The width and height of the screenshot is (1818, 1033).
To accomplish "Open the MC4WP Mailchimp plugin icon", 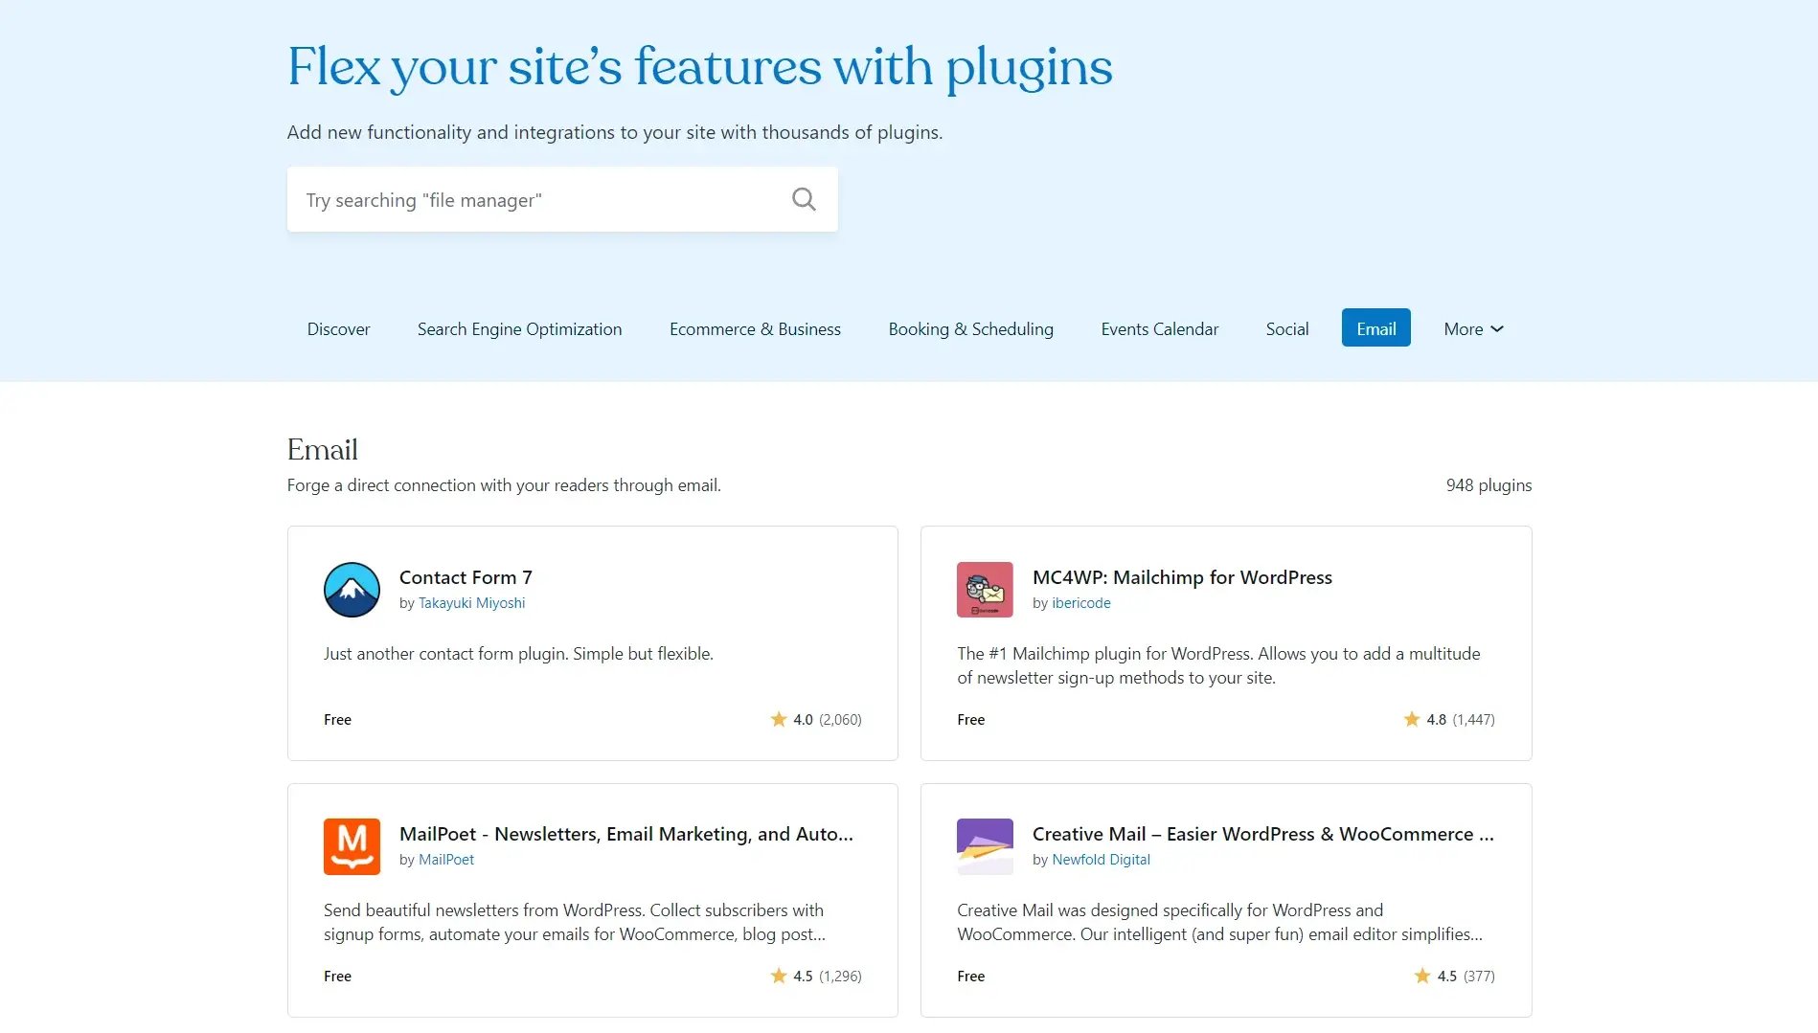I will (x=985, y=590).
